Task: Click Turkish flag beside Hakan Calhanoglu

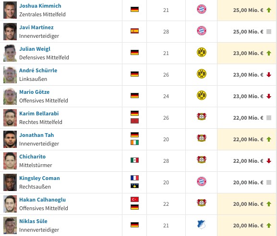Action: [134, 199]
